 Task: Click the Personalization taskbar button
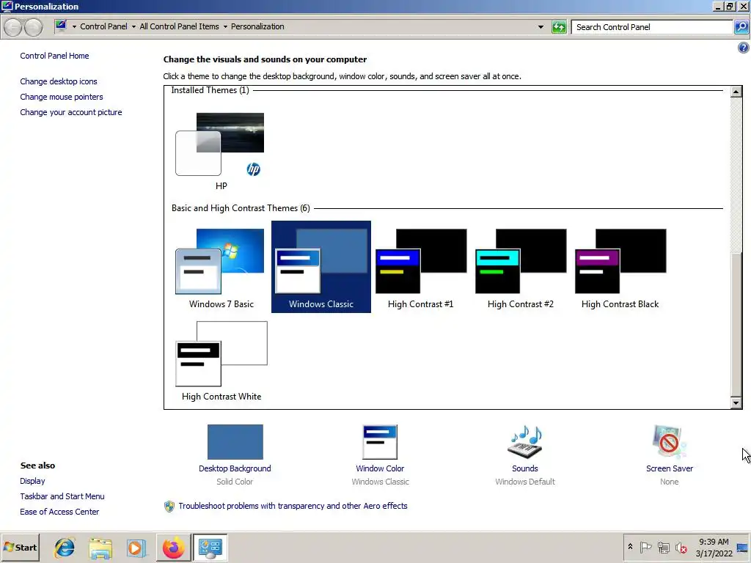pyautogui.click(x=210, y=548)
